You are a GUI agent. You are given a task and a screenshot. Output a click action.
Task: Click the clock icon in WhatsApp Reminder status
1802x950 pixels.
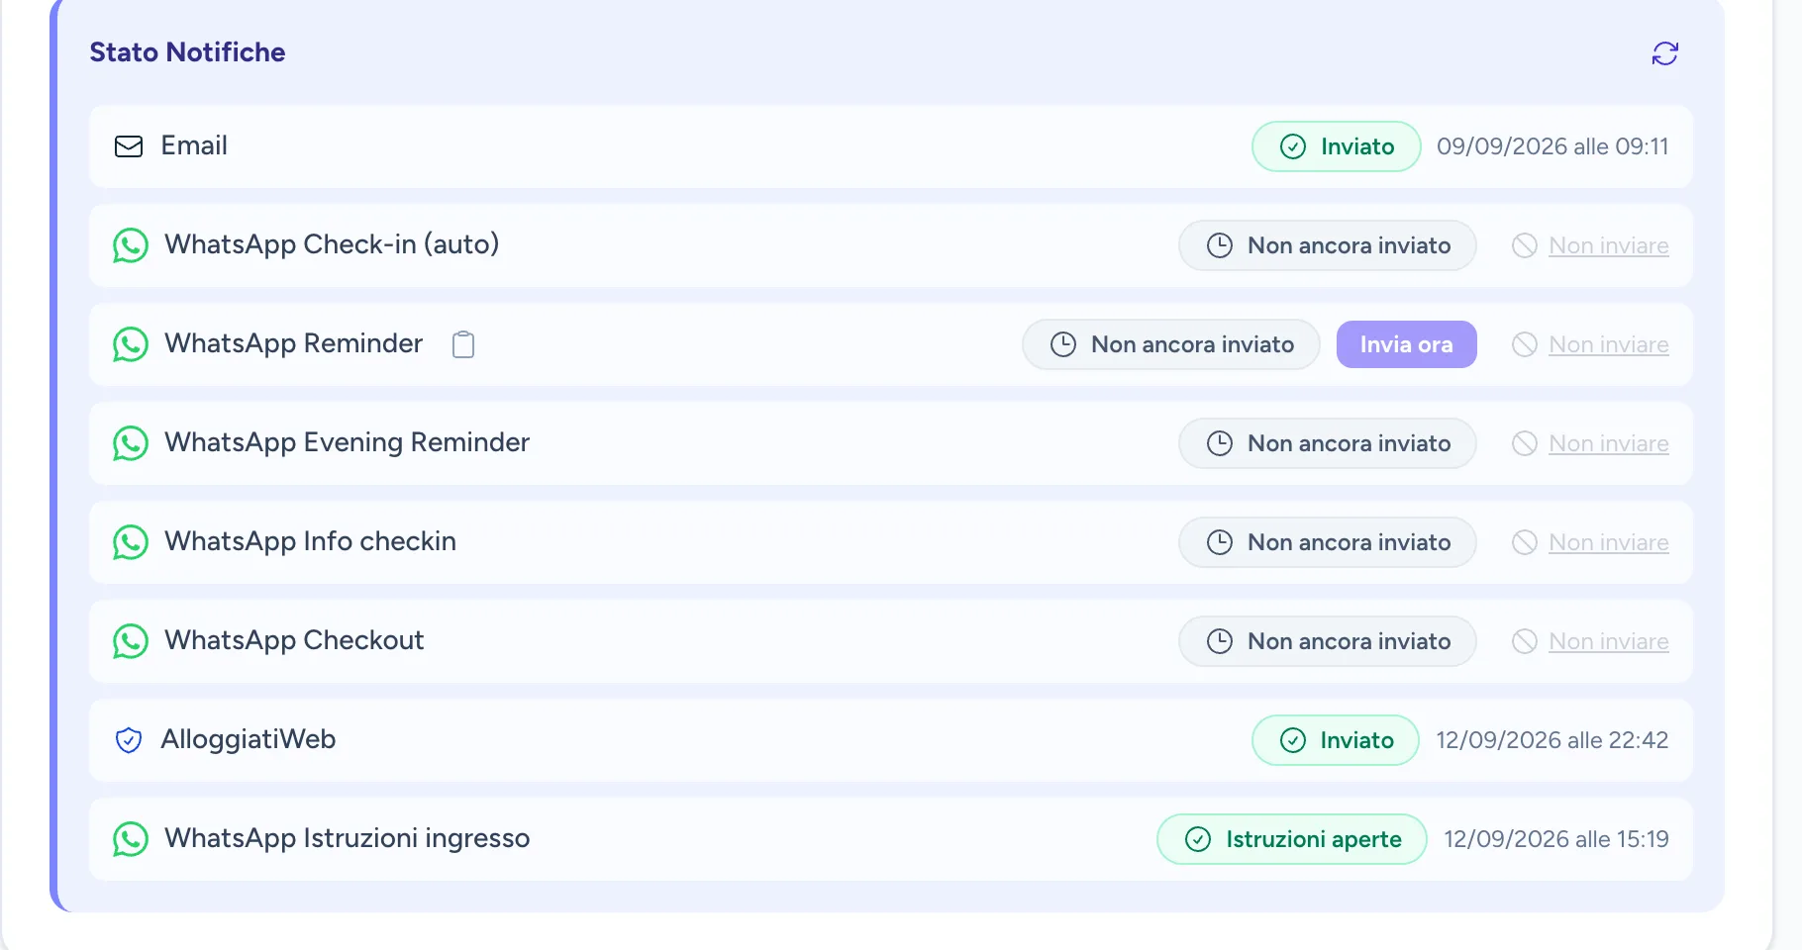[x=1063, y=344]
